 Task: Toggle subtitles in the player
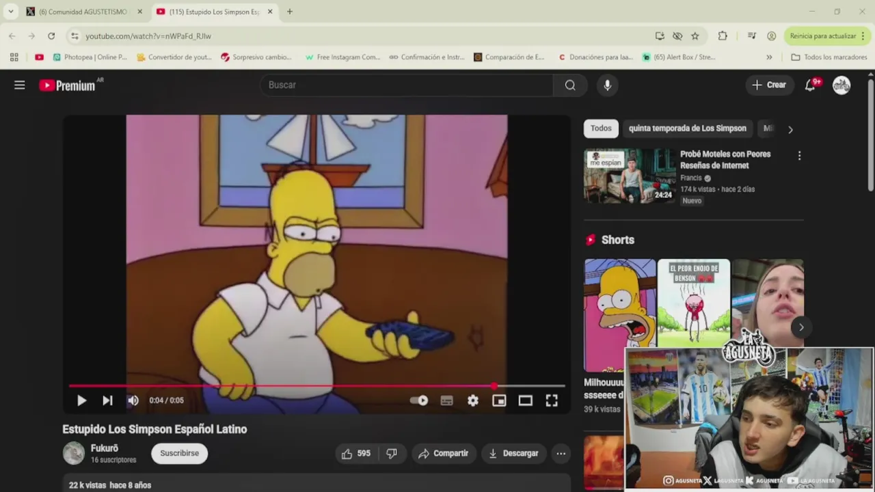tap(447, 400)
